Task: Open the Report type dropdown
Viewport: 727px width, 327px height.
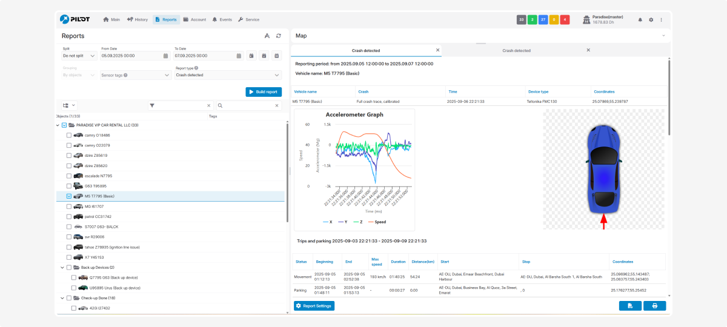Action: pyautogui.click(x=228, y=75)
